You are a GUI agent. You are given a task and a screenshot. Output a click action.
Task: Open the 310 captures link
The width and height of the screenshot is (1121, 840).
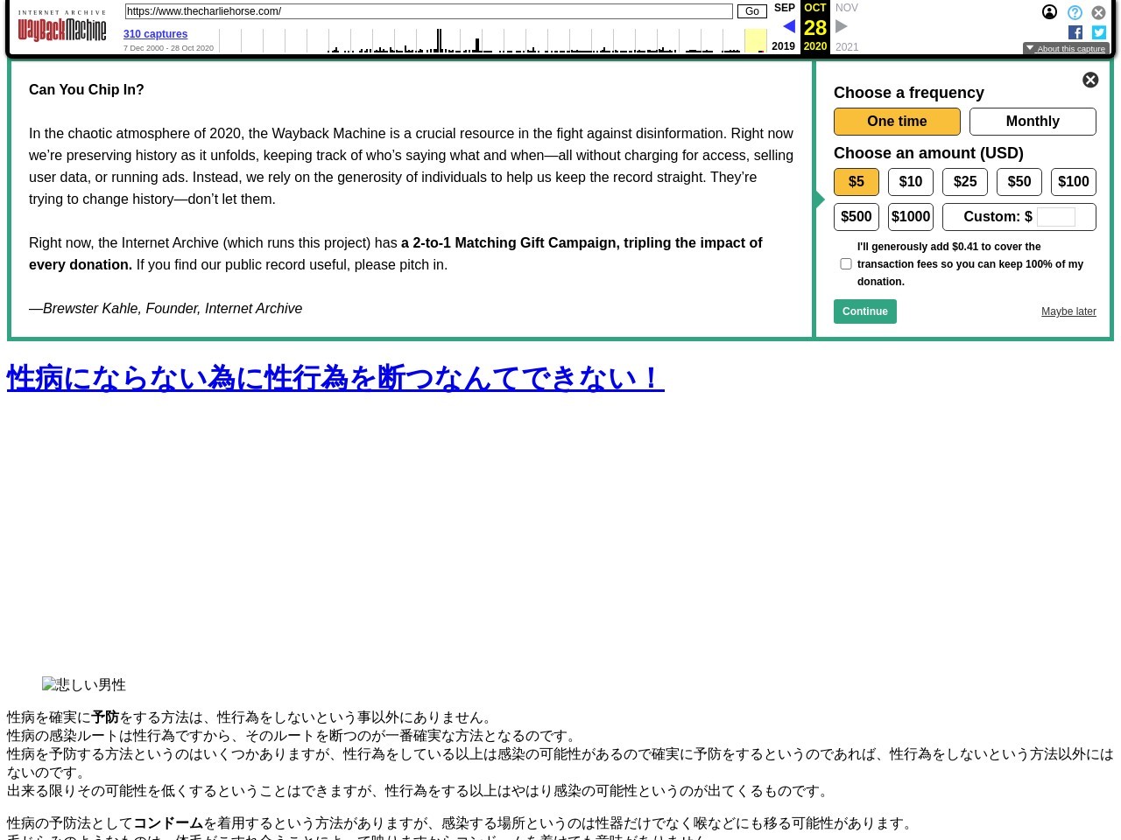pyautogui.click(x=155, y=34)
